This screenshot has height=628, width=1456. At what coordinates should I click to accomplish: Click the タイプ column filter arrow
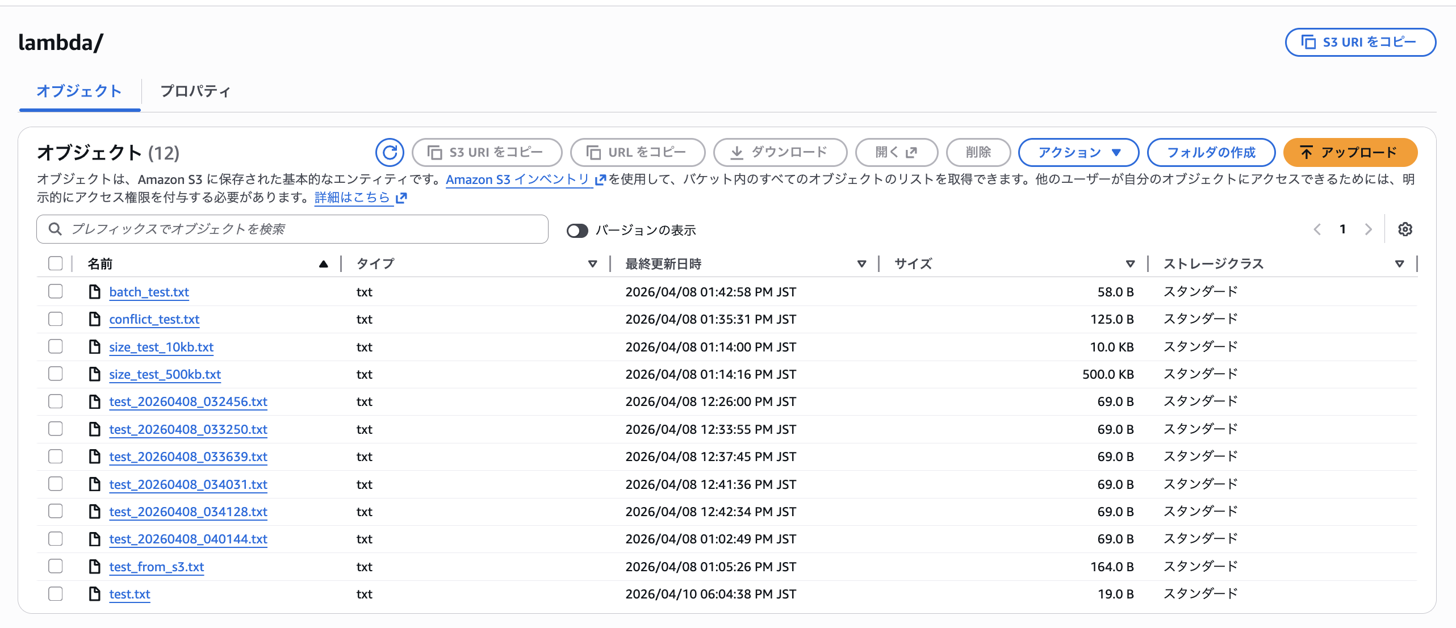click(x=592, y=264)
